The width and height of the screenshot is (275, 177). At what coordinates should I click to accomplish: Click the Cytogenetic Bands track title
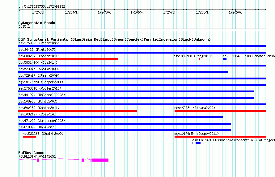point(37,23)
